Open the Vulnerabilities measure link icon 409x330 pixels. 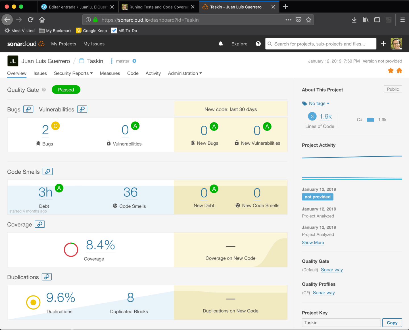point(82,109)
